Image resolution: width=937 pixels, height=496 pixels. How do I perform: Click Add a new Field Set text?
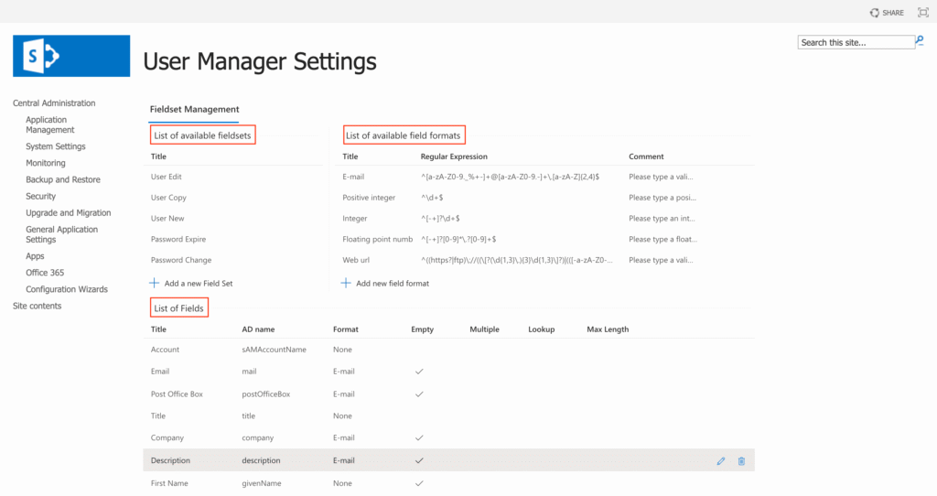pyautogui.click(x=199, y=284)
